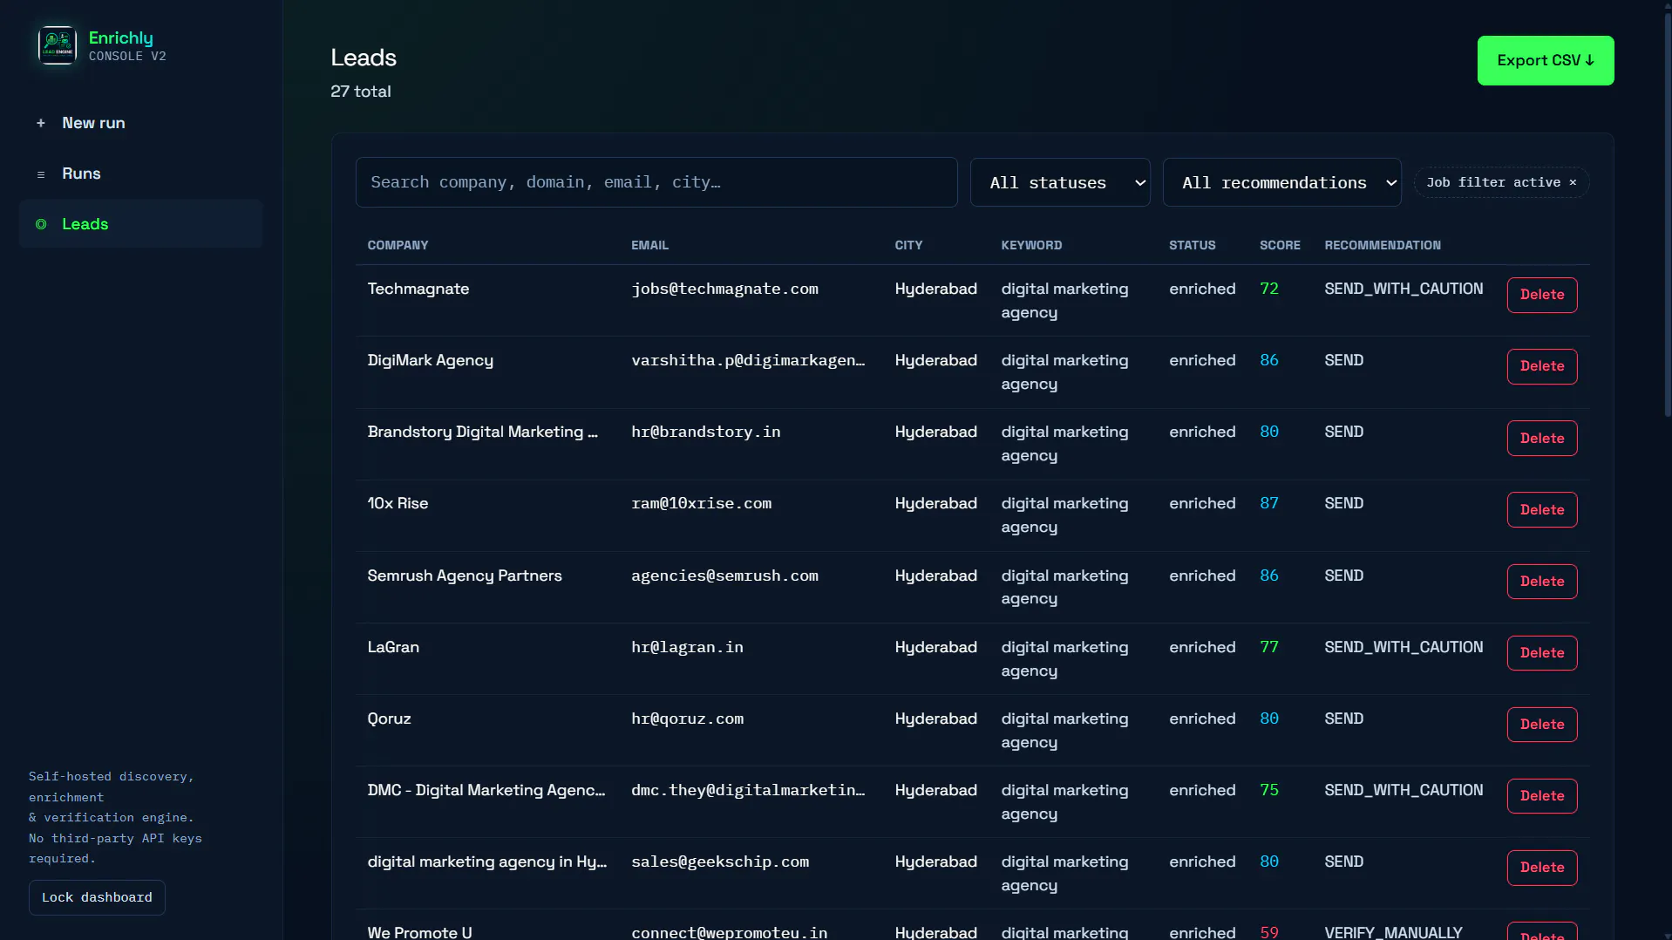Open the Leads page
Viewport: 1672px width, 940px height.
coord(140,224)
